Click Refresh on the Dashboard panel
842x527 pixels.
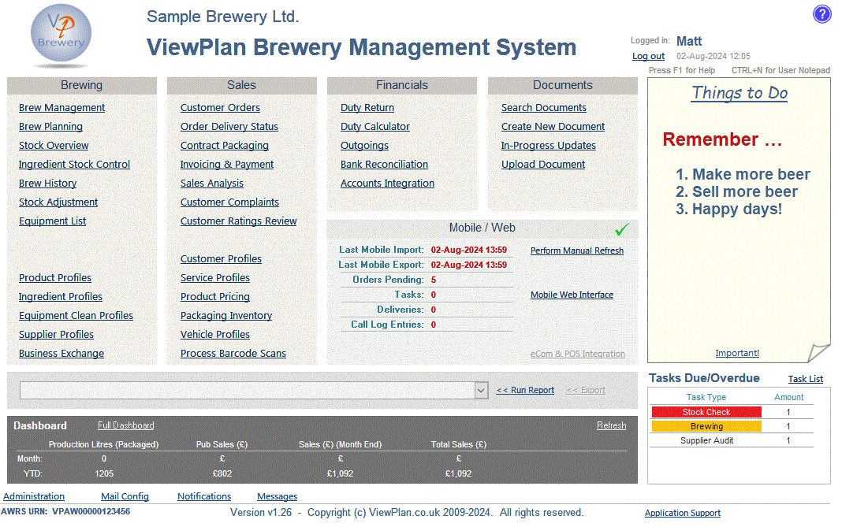click(611, 425)
